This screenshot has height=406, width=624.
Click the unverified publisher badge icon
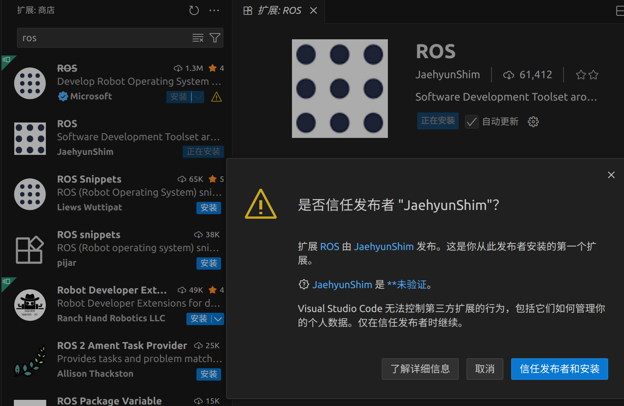(304, 284)
